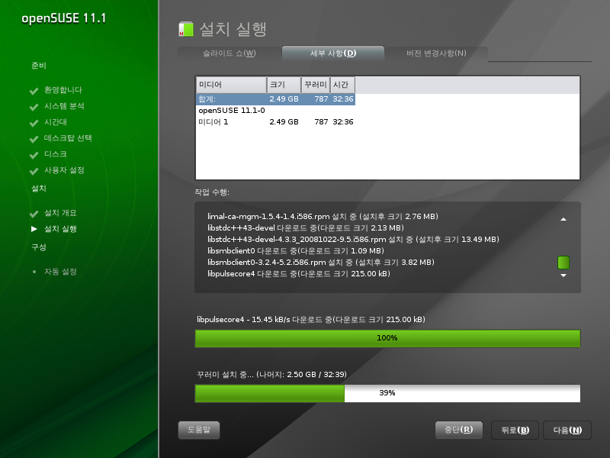Click the arrow marker beside 설치 실행
This screenshot has height=458, width=610.
pyautogui.click(x=34, y=229)
